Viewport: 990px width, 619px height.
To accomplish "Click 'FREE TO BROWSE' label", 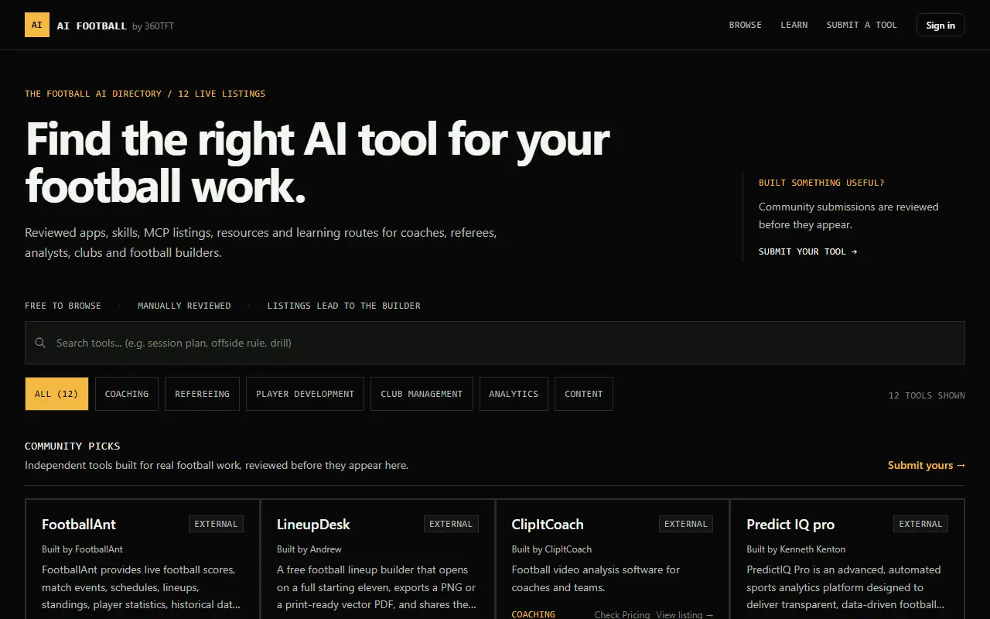I will 63,306.
